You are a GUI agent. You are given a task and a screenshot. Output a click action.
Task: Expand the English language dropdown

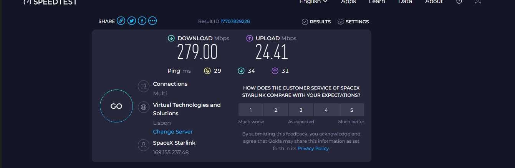313,2
